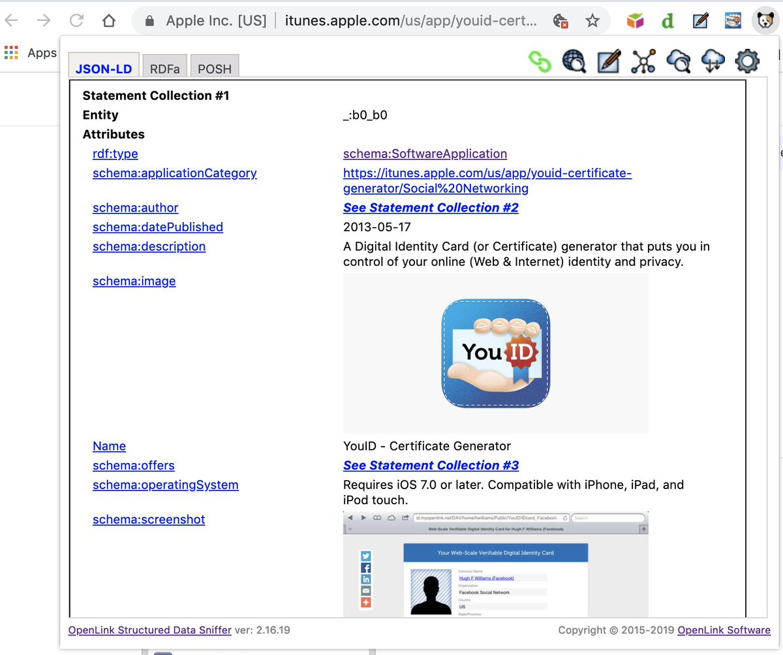Click the globe with magnifier icon
783x655 pixels.
click(574, 61)
